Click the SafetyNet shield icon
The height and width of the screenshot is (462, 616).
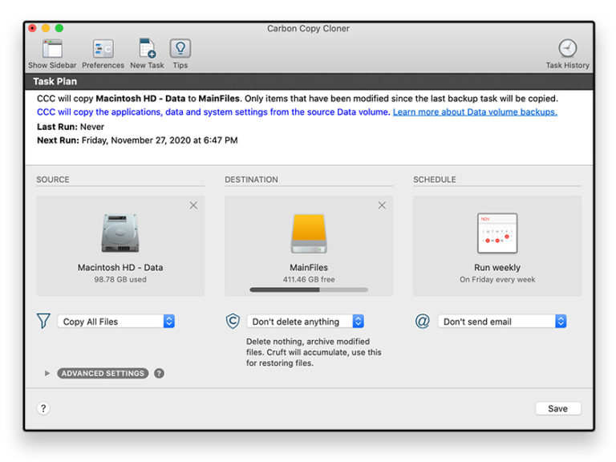coord(233,321)
